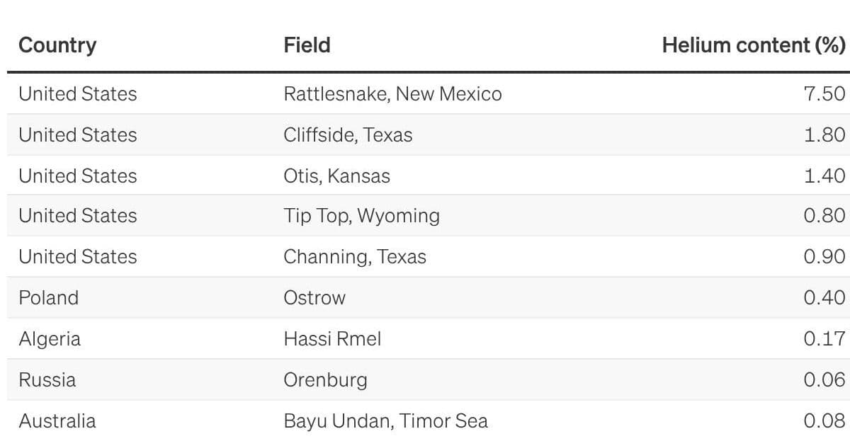This screenshot has height=446, width=850.
Task: Click the Hassi Rmel field cell
Action: point(332,339)
